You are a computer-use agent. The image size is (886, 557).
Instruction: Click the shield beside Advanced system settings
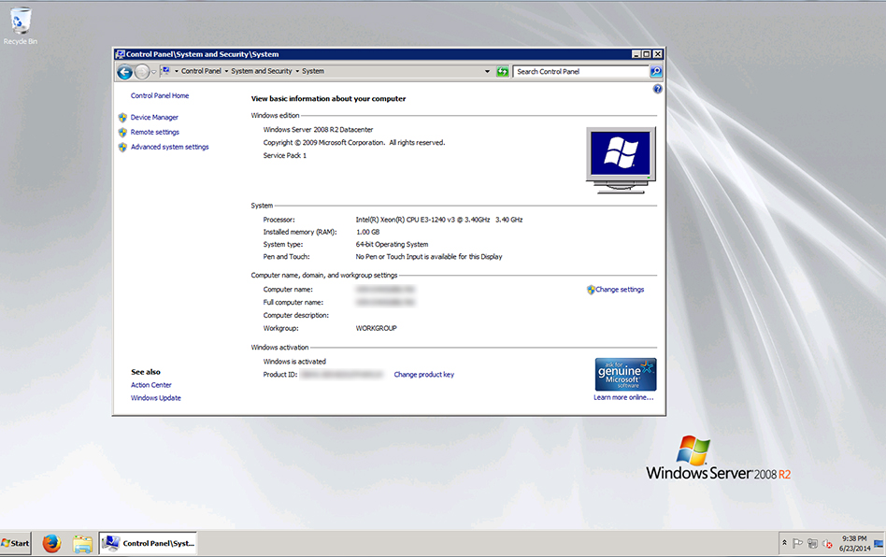(122, 147)
